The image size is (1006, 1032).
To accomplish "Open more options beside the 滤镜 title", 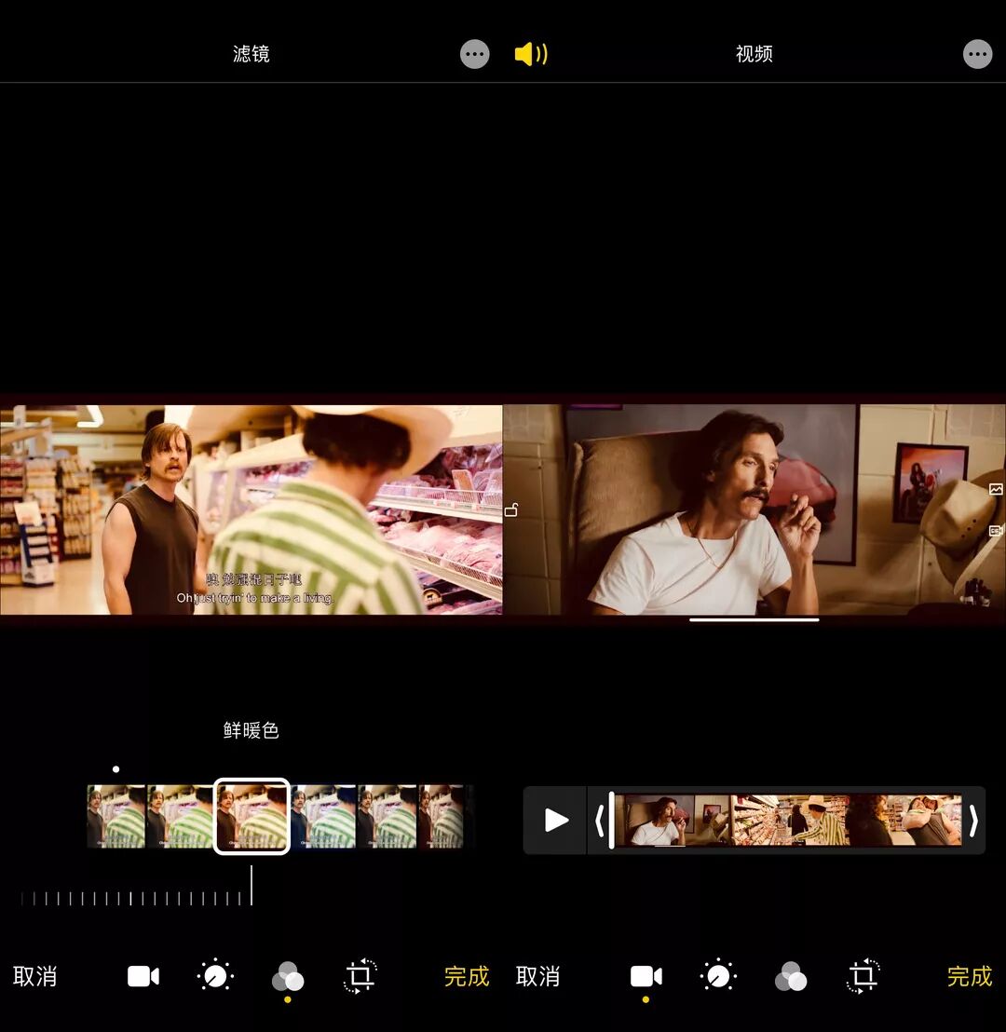I will (475, 54).
